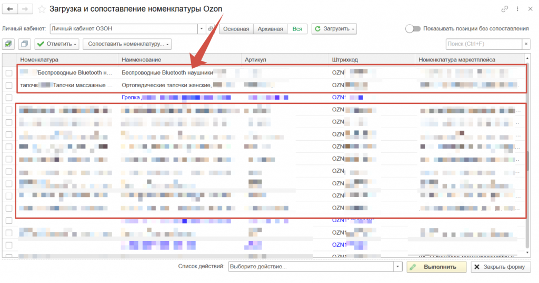The width and height of the screenshot is (539, 283).
Task: Clear the search field with the x button
Action: coord(525,44)
